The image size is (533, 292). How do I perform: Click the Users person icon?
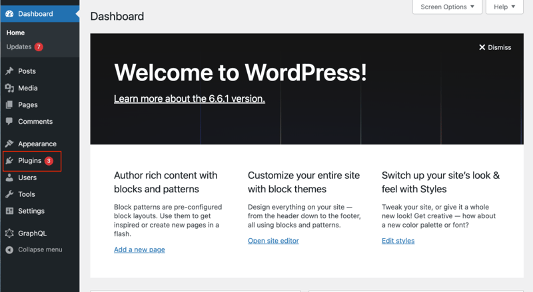[9, 178]
